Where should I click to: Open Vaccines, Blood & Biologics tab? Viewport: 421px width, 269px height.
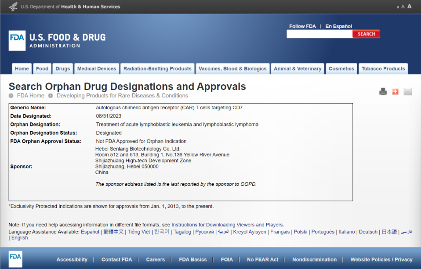232,69
